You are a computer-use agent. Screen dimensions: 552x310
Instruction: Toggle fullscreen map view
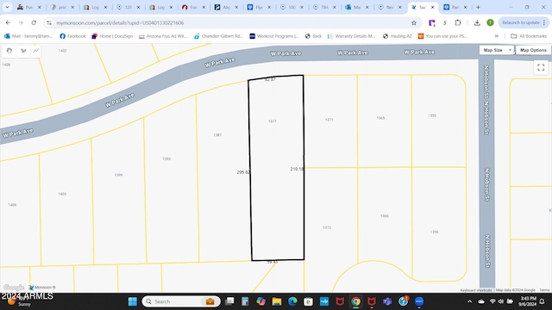tap(541, 67)
